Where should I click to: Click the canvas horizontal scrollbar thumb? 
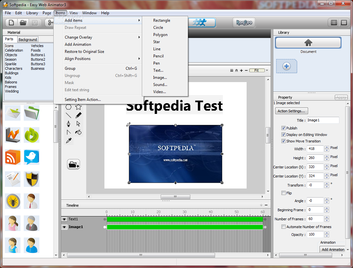pos(175,197)
